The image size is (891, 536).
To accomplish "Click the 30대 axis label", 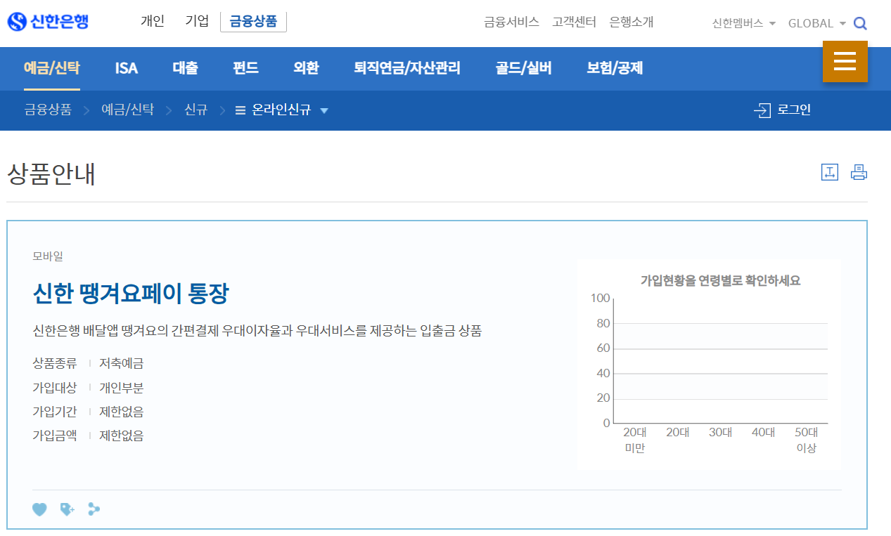I will pyautogui.click(x=721, y=433).
